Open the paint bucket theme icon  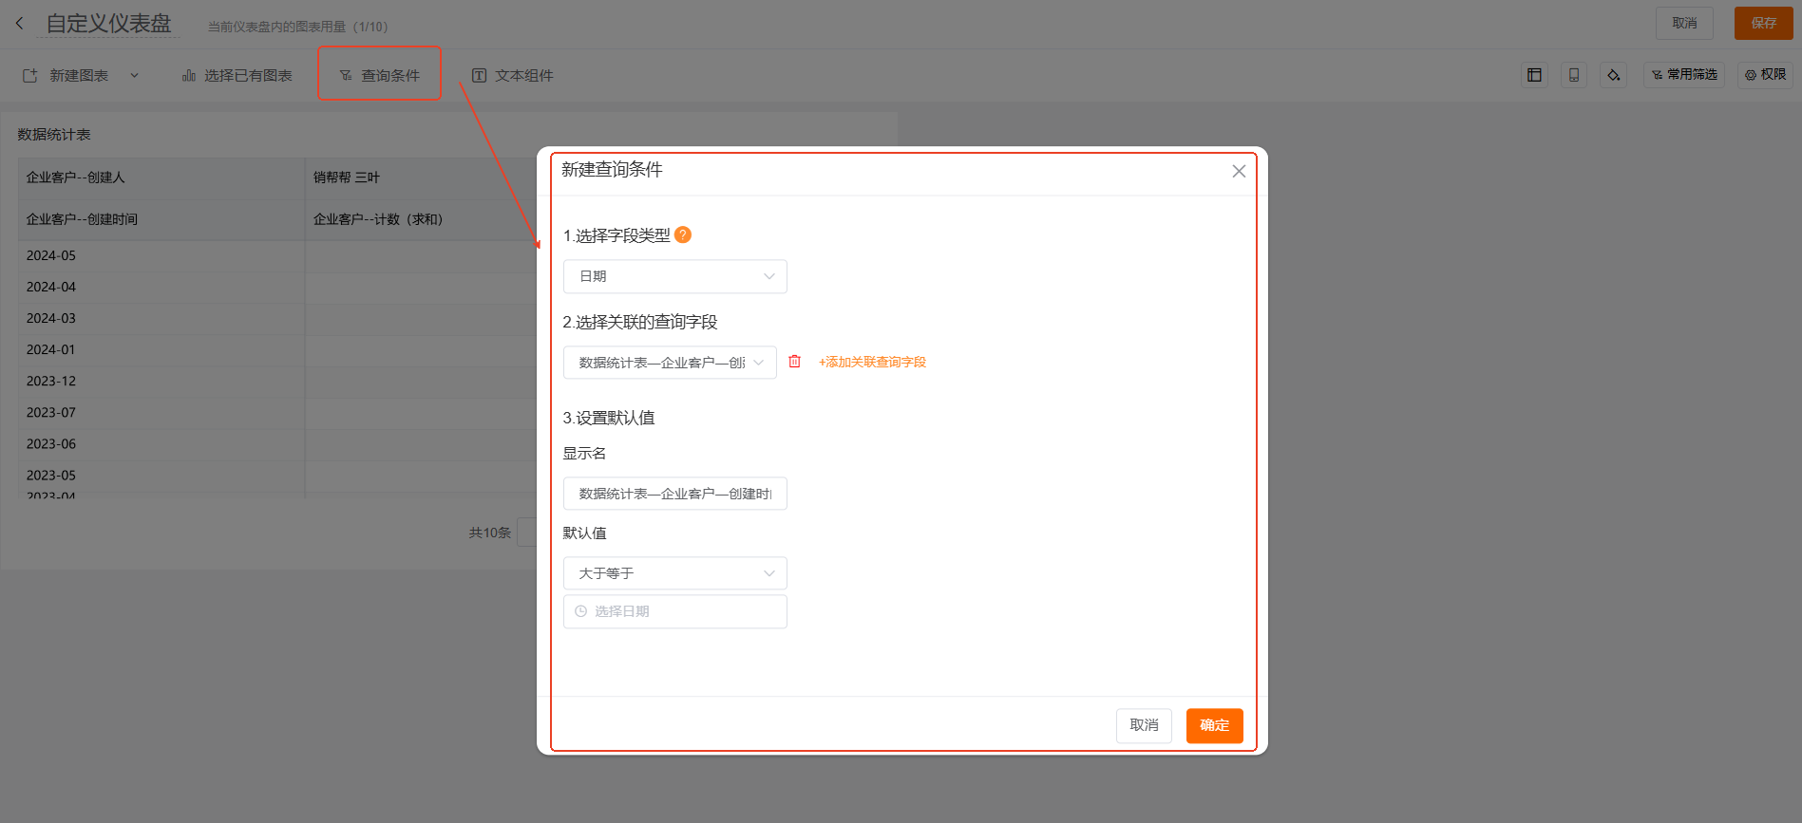point(1613,75)
